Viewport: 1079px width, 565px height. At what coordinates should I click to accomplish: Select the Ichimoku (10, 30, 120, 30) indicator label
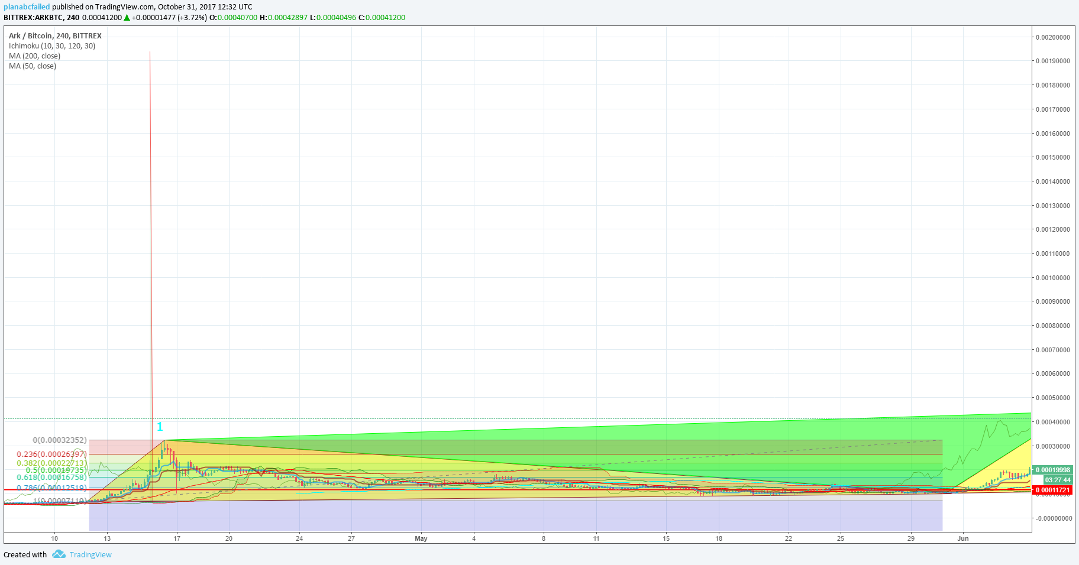pyautogui.click(x=52, y=46)
